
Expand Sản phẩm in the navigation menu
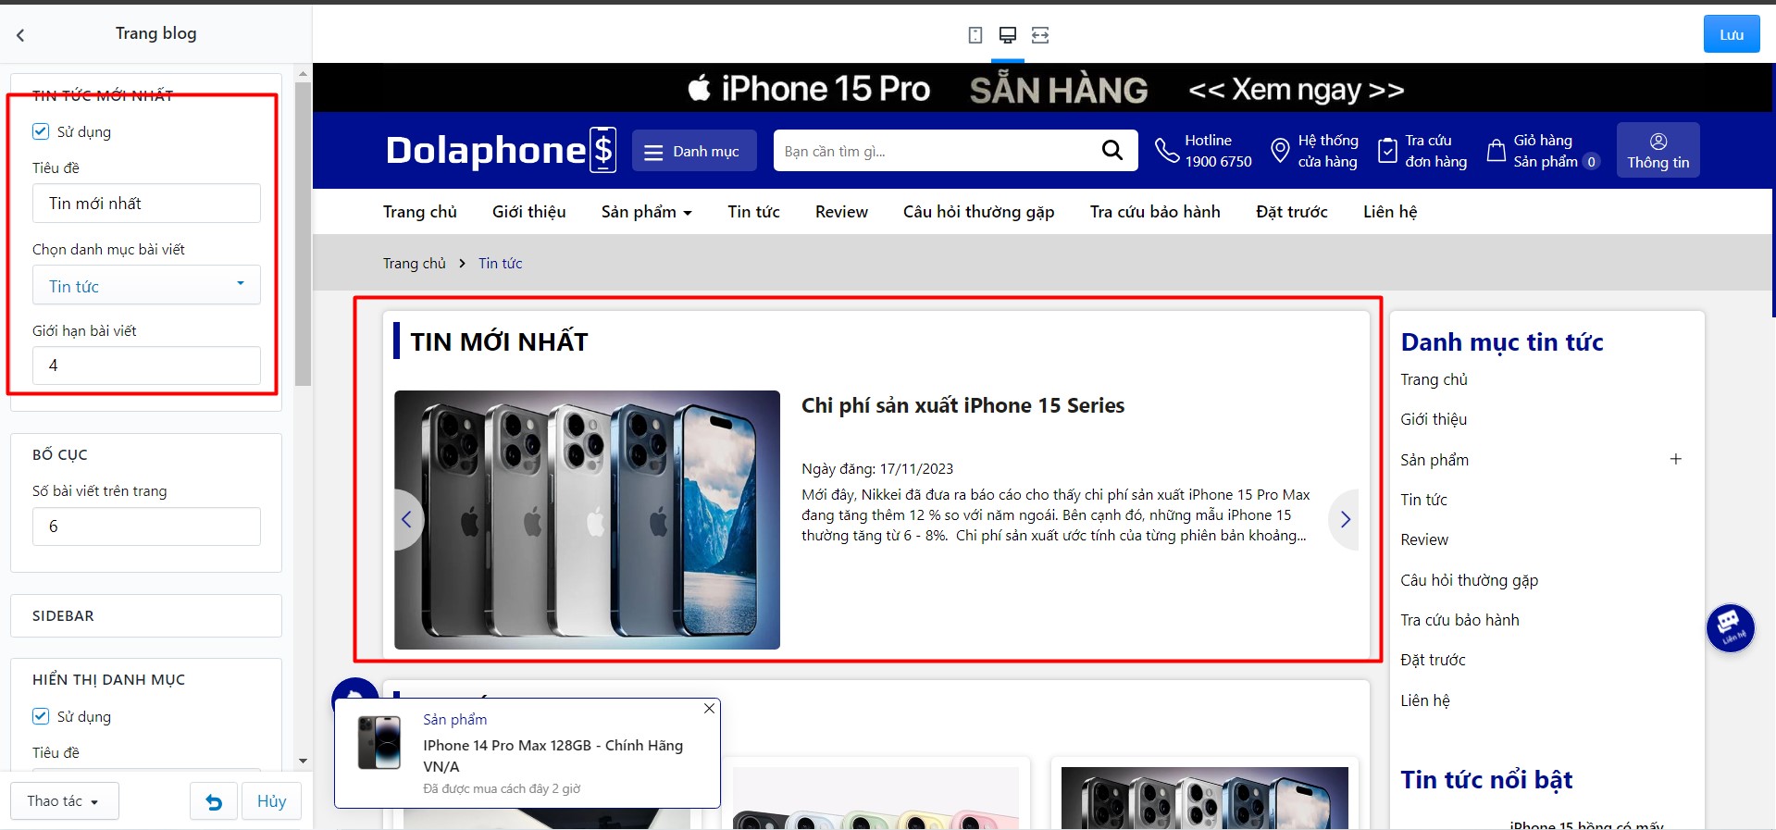(x=646, y=212)
